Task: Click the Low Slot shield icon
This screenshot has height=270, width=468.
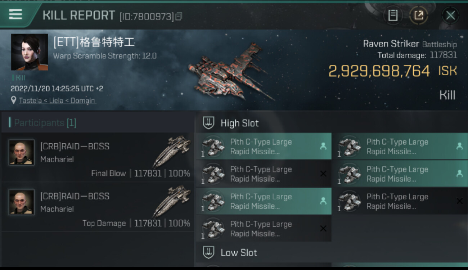Action: pos(208,252)
